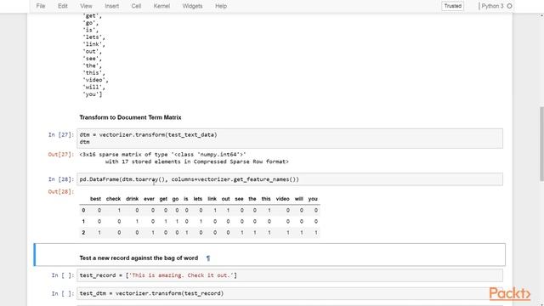The width and height of the screenshot is (544, 306).
Task: Open the Widgets menu
Action: (x=192, y=6)
